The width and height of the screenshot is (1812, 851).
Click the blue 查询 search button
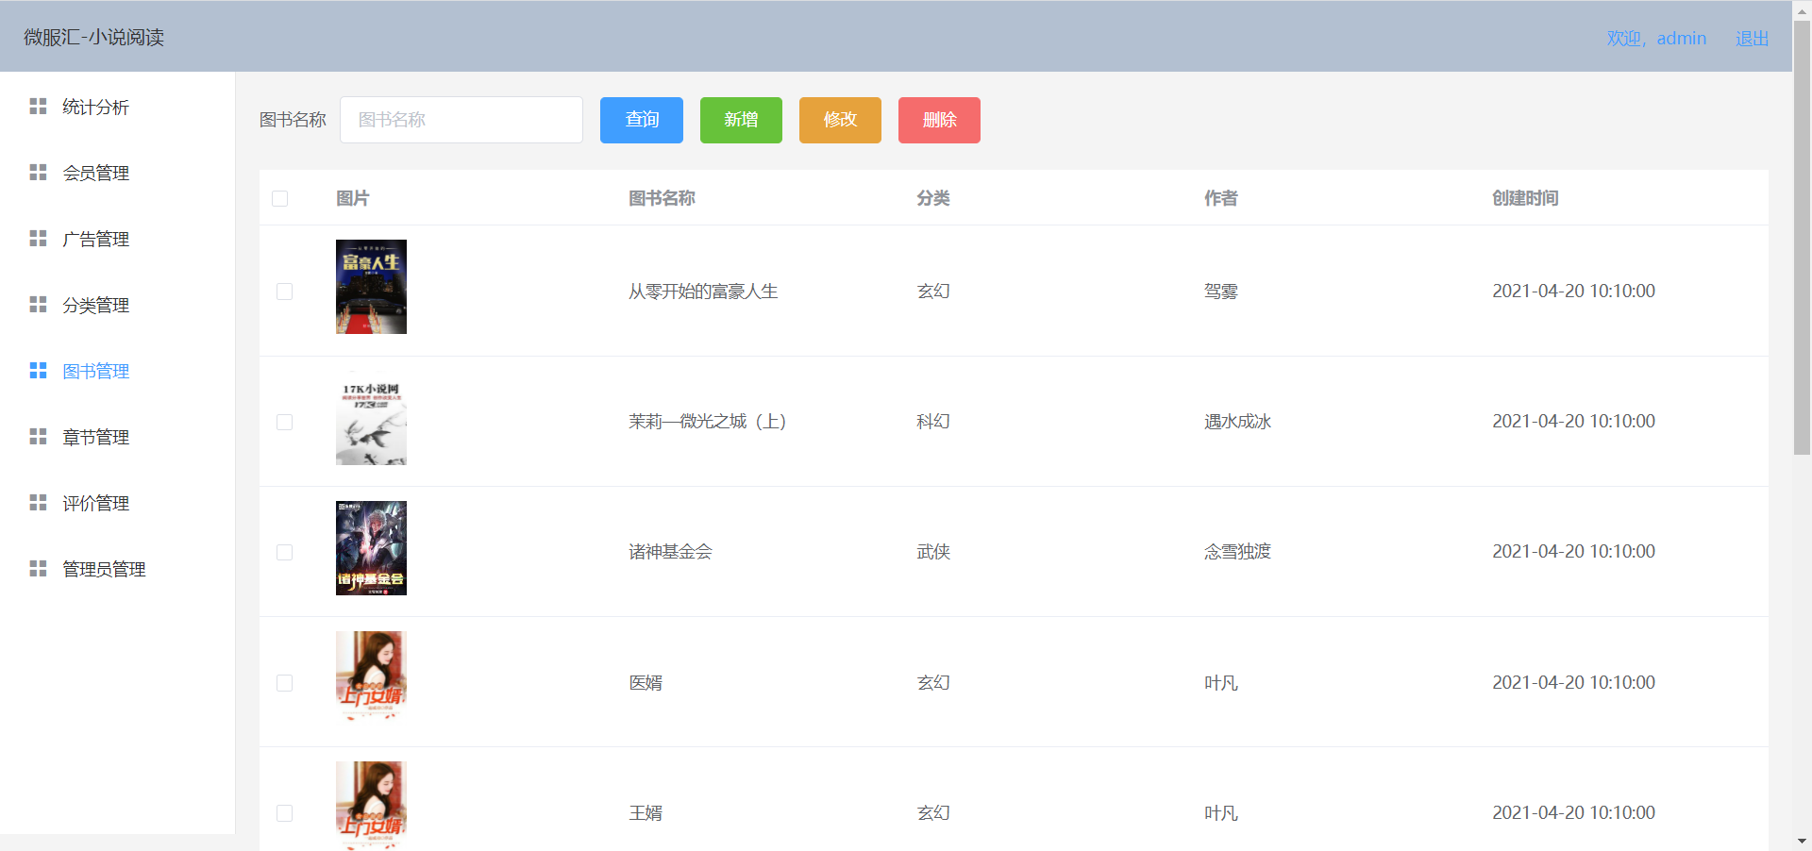pos(641,120)
